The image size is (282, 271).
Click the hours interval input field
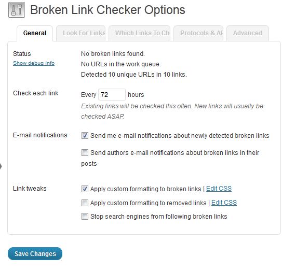tap(112, 95)
